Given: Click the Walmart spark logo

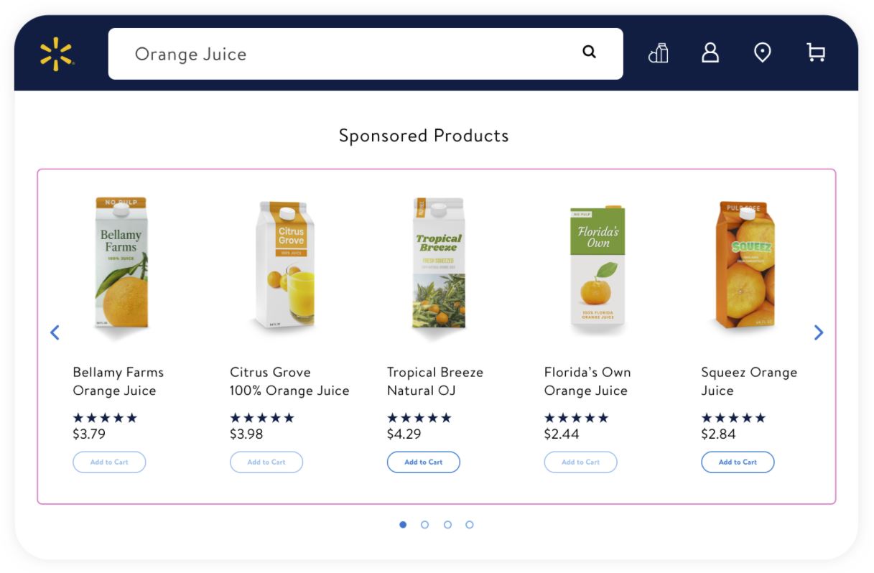Looking at the screenshot, I should [56, 55].
